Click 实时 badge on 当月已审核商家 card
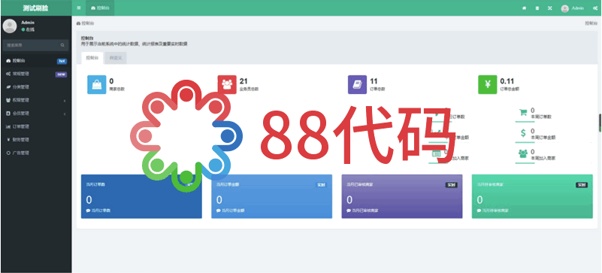 click(x=451, y=185)
